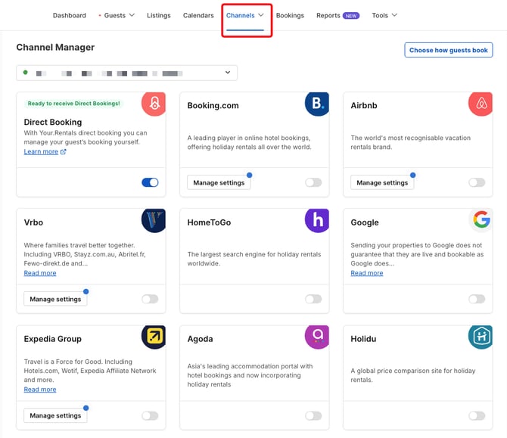Switch on the Google channel toggle

(x=477, y=299)
